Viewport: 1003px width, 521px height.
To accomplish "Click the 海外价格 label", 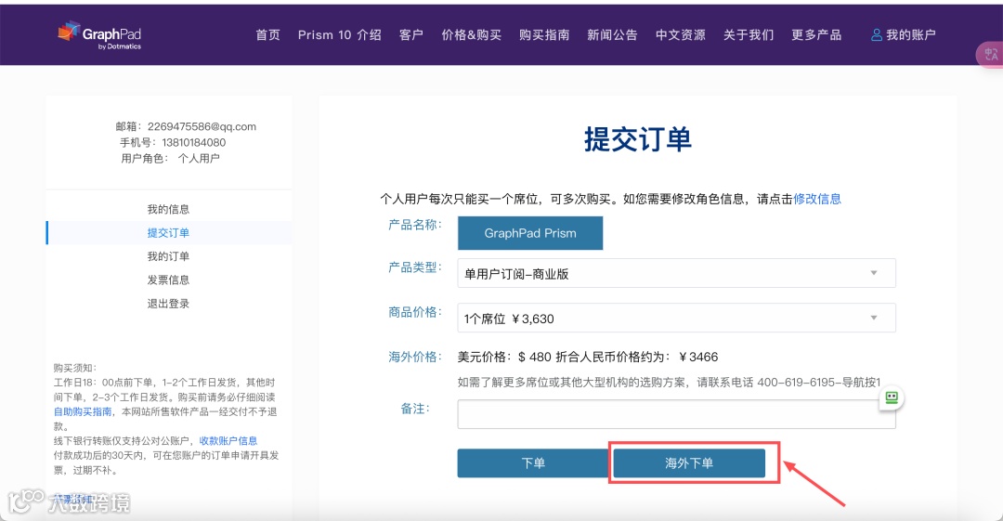I will [x=414, y=358].
